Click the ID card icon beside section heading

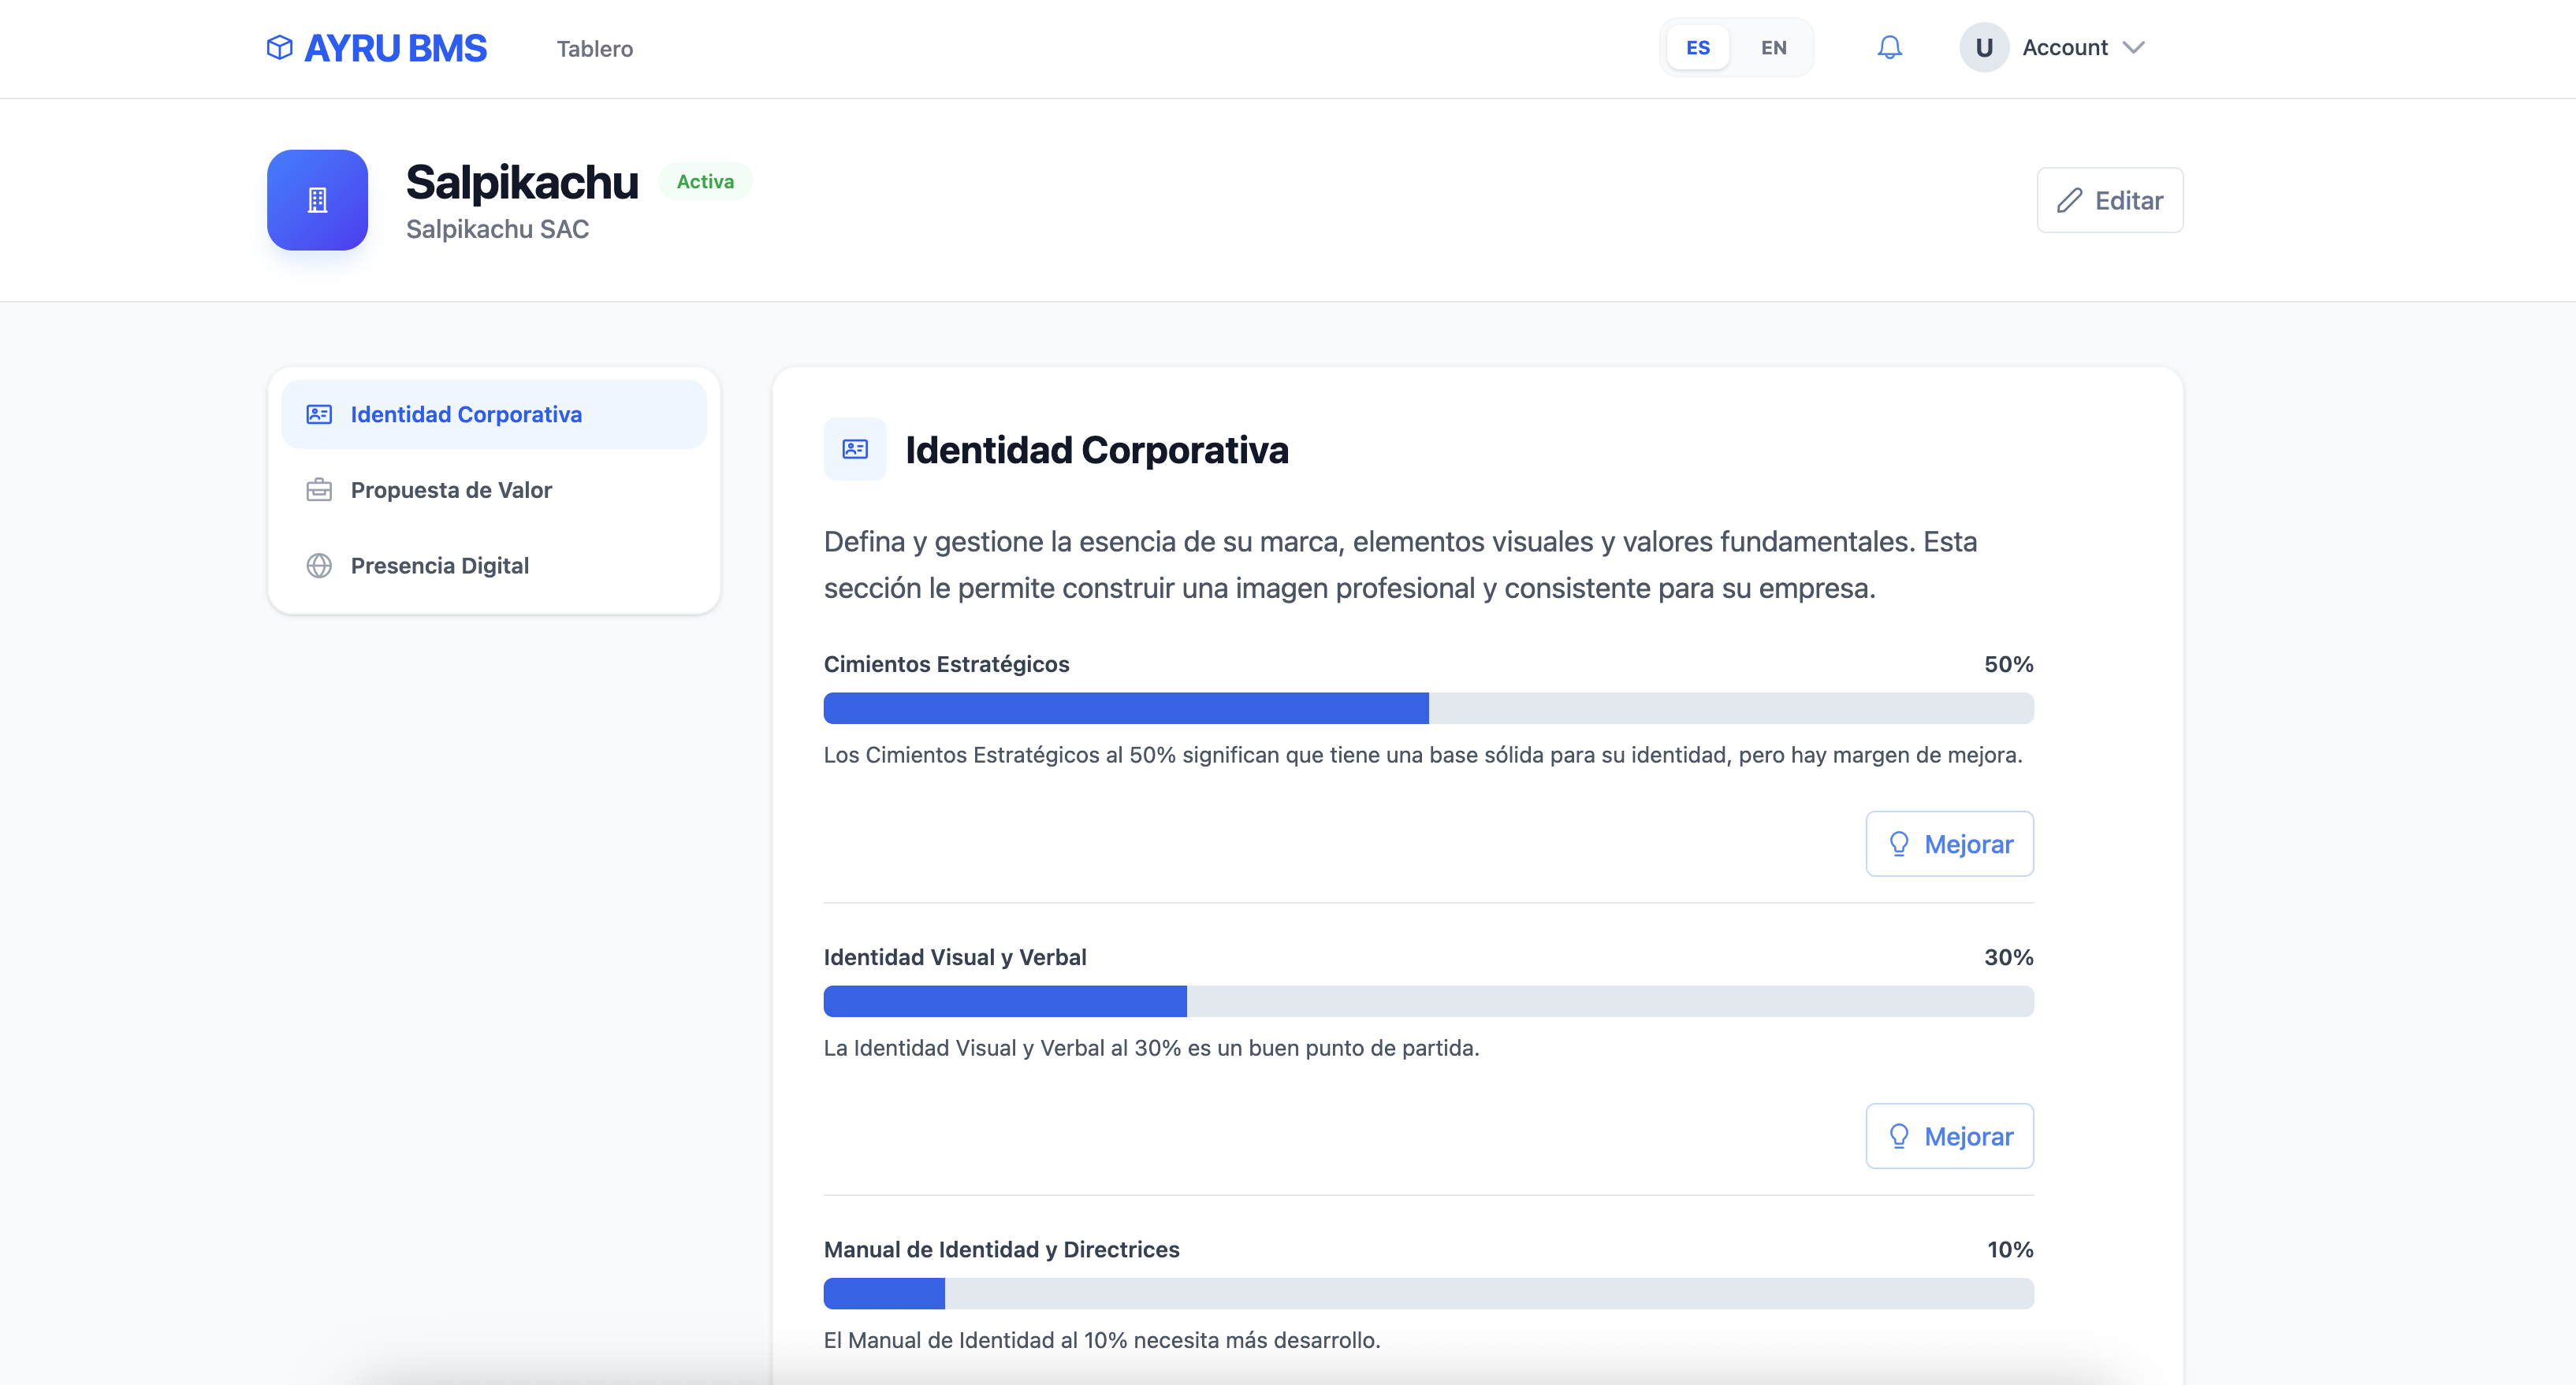855,450
